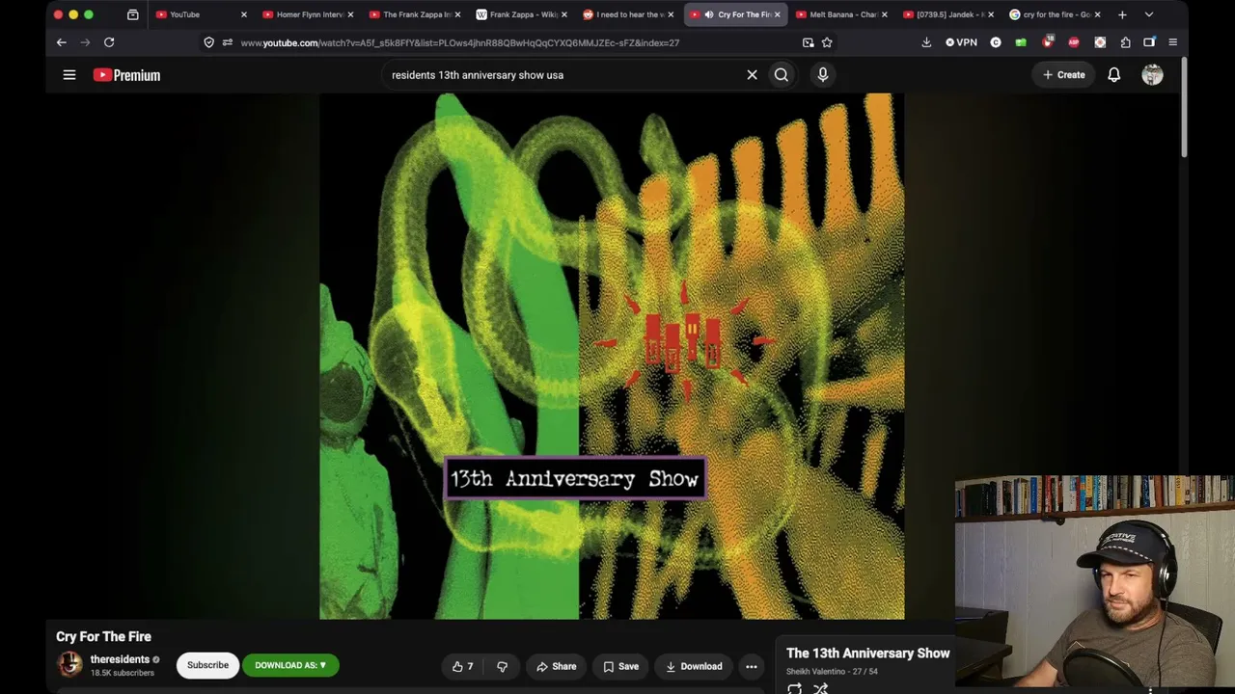
Task: Click the browser address bar URL
Action: click(x=460, y=42)
